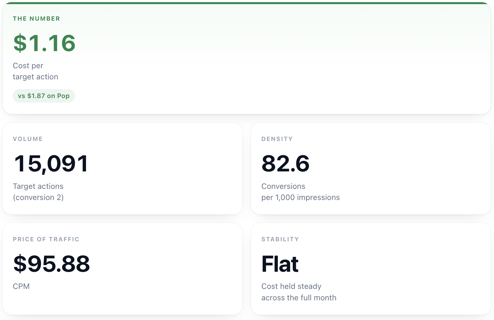Click the "vs $1.87 on Pop" badge
Viewport: 494px width, 320px height.
tap(44, 96)
